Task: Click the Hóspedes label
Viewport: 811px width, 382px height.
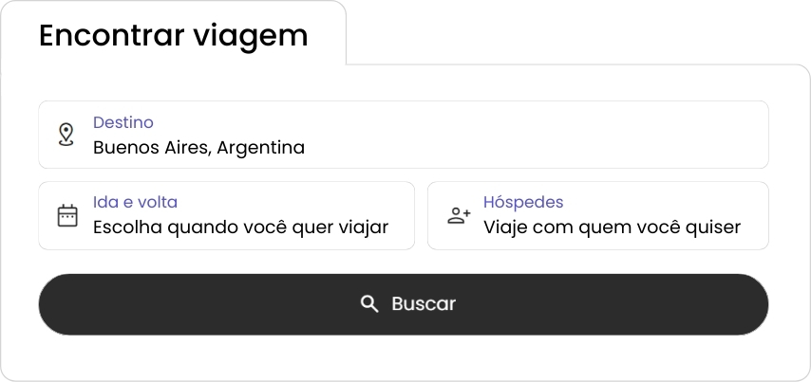Action: pyautogui.click(x=523, y=202)
